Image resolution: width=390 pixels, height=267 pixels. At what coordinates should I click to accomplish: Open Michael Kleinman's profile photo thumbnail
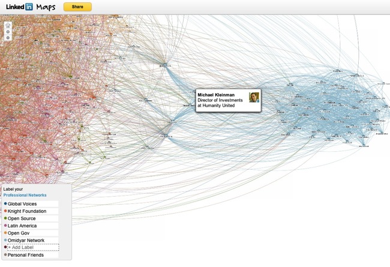click(x=254, y=97)
